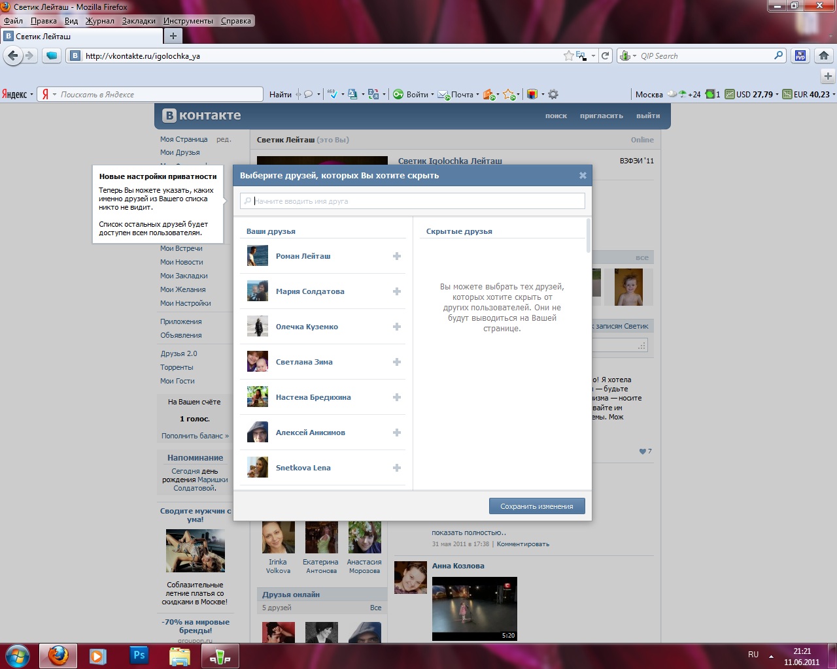The image size is (837, 669).
Task: Click the пригласить header link
Action: (602, 116)
